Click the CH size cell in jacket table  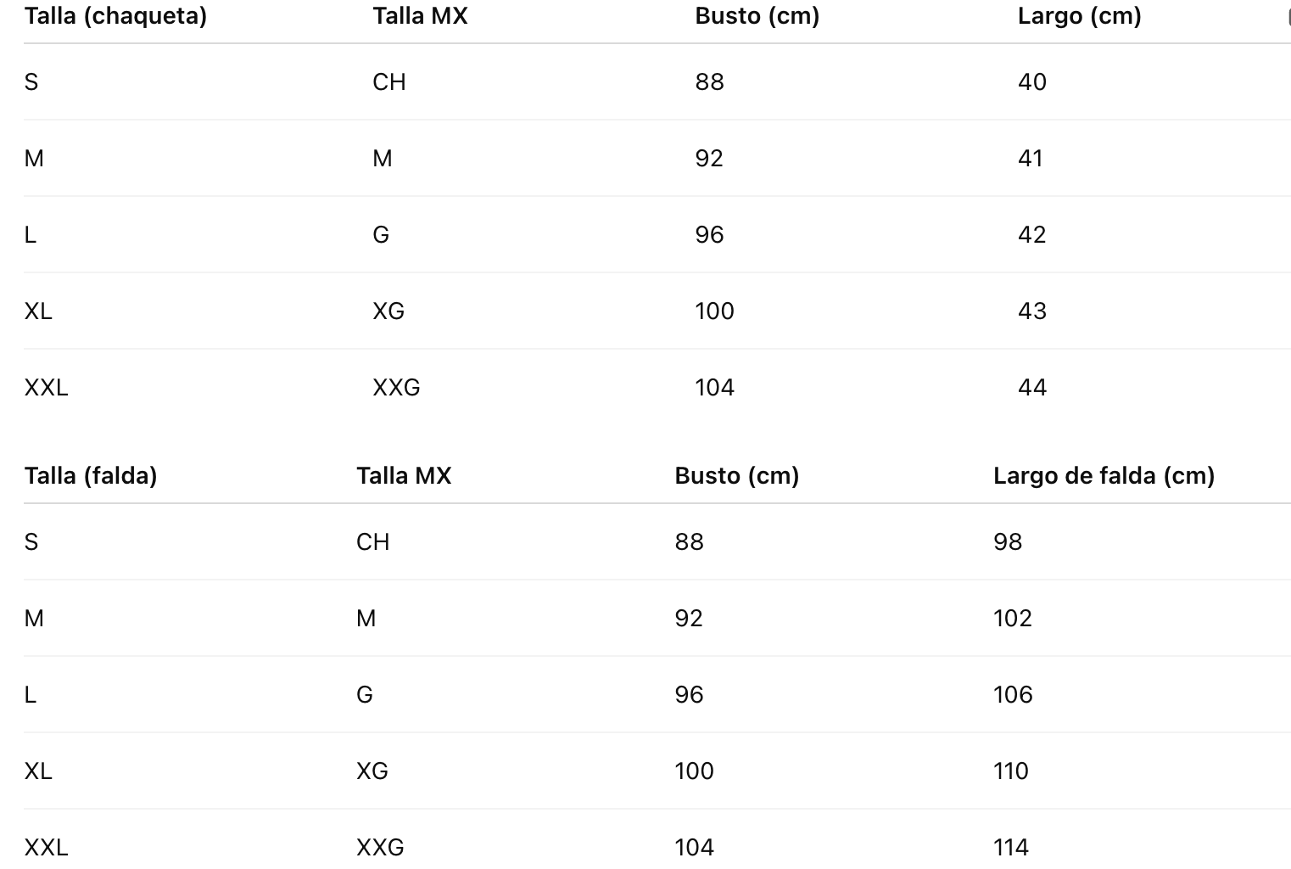coord(389,82)
